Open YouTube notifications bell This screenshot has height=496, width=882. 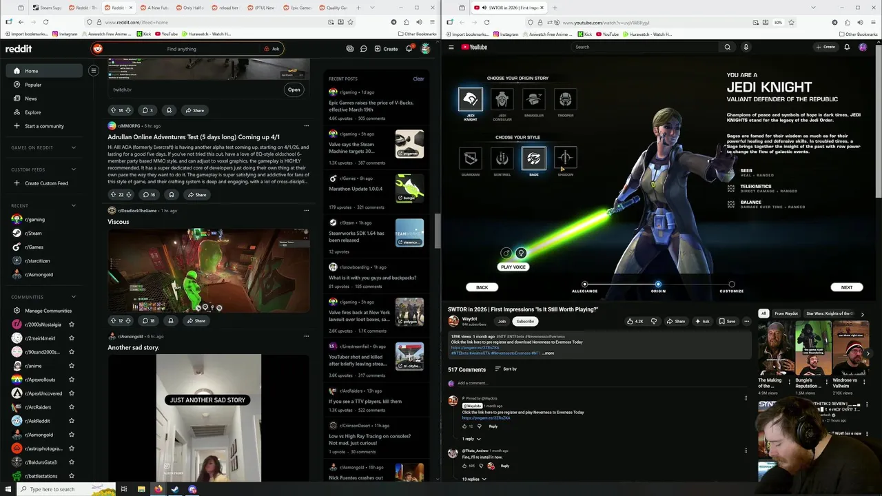point(847,47)
